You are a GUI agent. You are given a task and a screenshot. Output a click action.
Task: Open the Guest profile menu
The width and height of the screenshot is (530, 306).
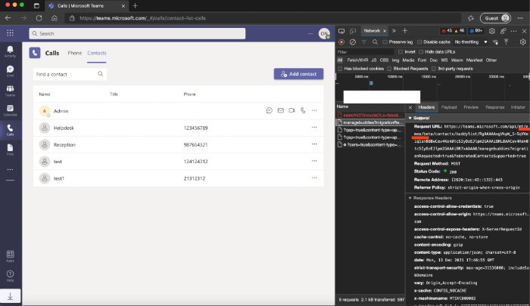tap(496, 18)
